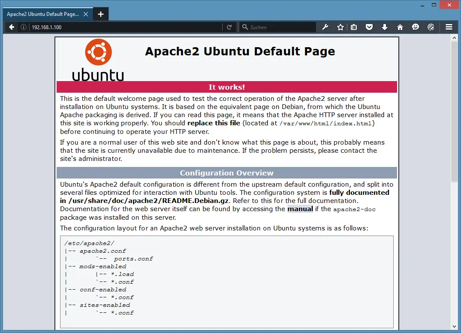This screenshot has width=461, height=333.
Task: Click conf-enabled in the config tree
Action: (102, 290)
